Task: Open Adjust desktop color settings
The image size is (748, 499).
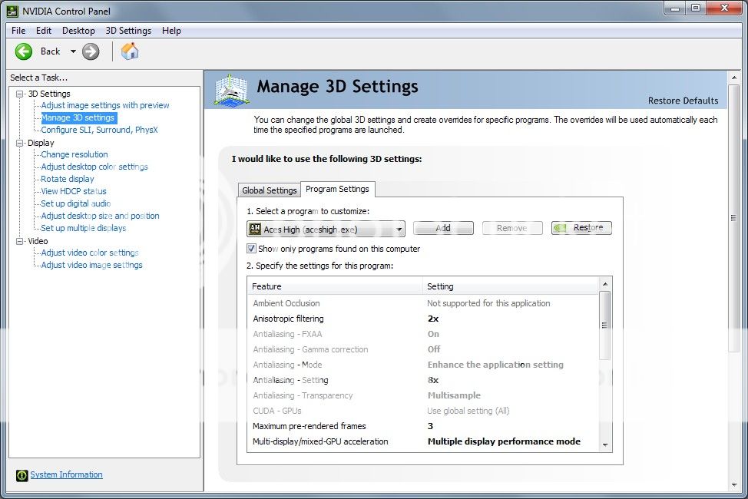Action: 94,167
